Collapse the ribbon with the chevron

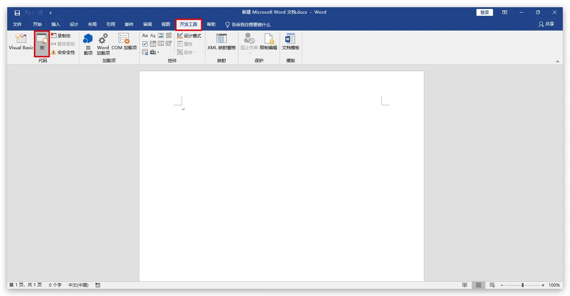557,61
